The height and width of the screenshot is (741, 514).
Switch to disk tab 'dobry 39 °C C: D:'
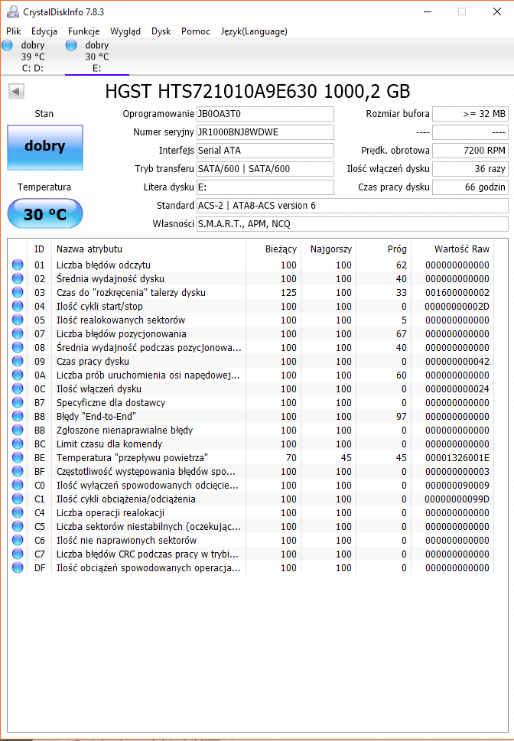coord(33,57)
